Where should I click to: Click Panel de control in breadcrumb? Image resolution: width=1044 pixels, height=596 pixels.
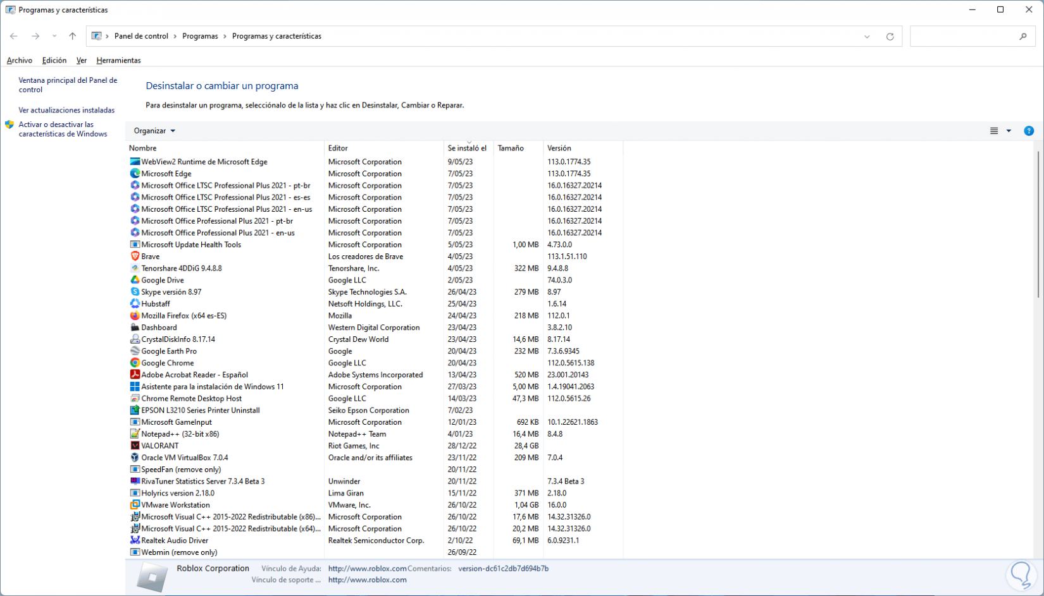point(141,37)
